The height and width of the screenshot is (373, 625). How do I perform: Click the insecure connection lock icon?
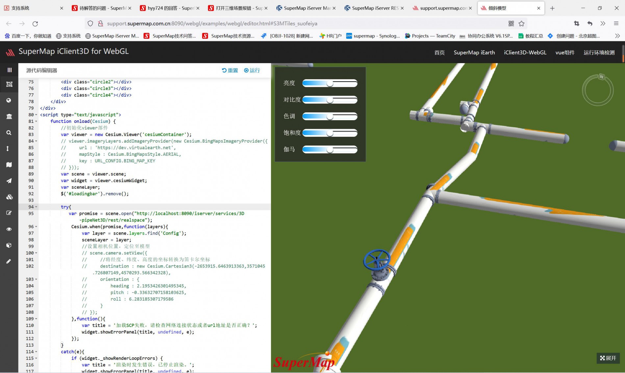click(x=100, y=23)
